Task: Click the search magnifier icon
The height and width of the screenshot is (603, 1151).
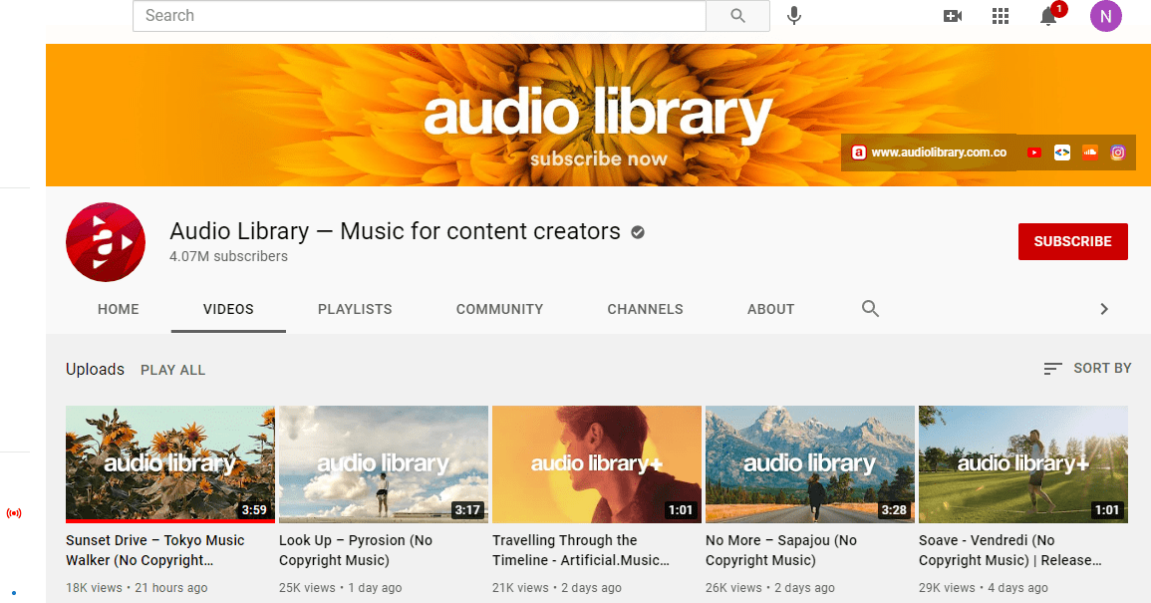Action: pos(736,16)
